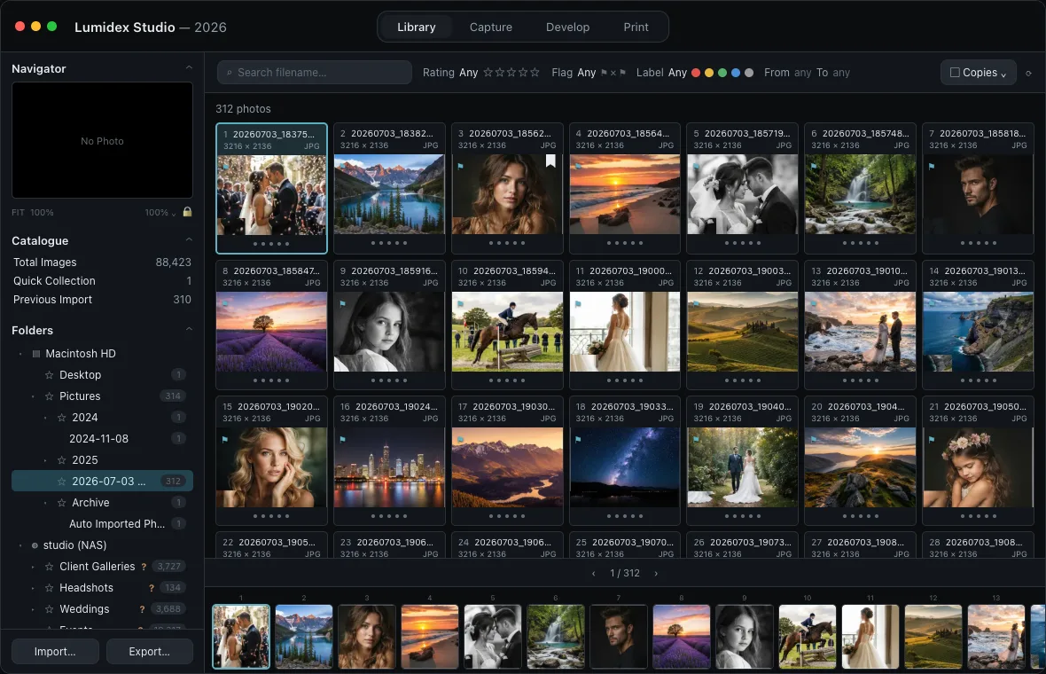The height and width of the screenshot is (674, 1046).
Task: Tick the Copies checkbox
Action: [955, 72]
